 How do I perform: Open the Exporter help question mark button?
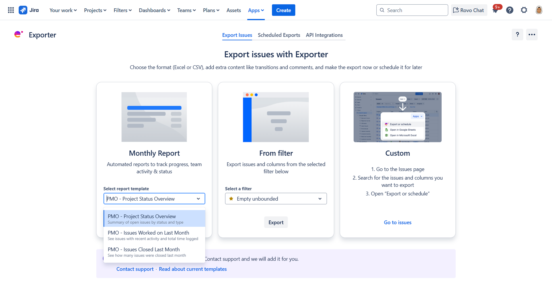pyautogui.click(x=517, y=35)
